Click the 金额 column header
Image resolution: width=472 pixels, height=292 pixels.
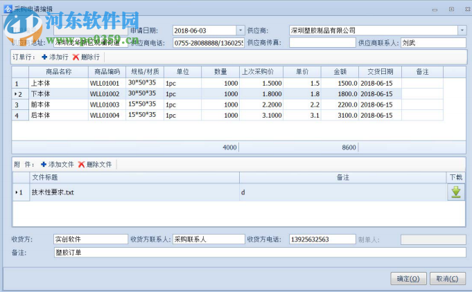(x=340, y=72)
